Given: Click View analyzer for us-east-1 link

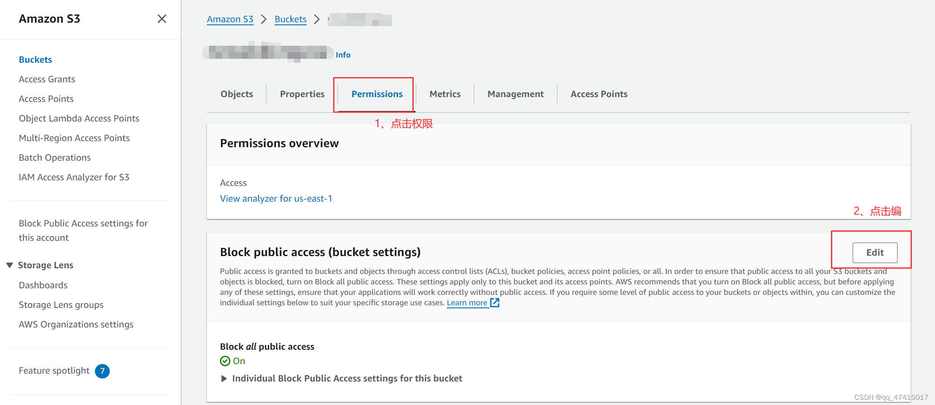Looking at the screenshot, I should [276, 199].
